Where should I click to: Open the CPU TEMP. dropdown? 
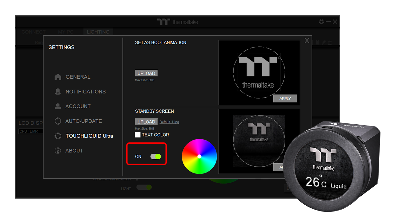pyautogui.click(x=30, y=131)
